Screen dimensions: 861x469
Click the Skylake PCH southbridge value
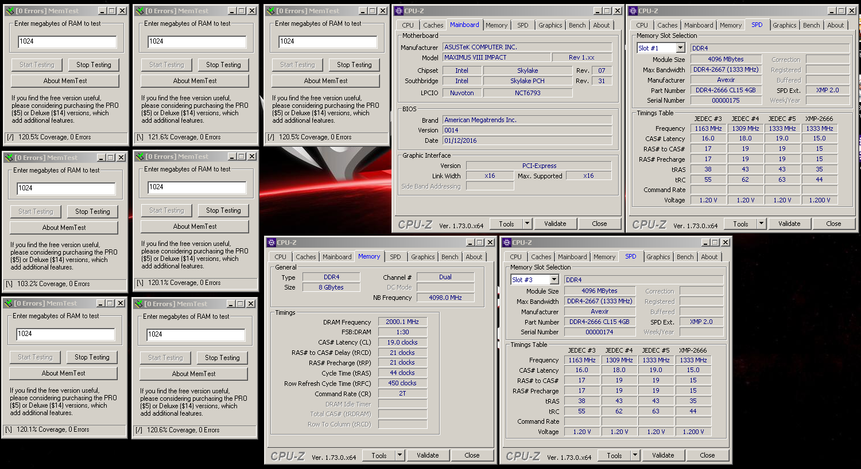point(528,81)
